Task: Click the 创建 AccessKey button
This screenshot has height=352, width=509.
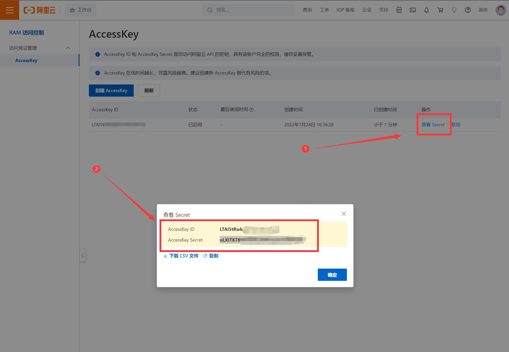Action: click(111, 90)
